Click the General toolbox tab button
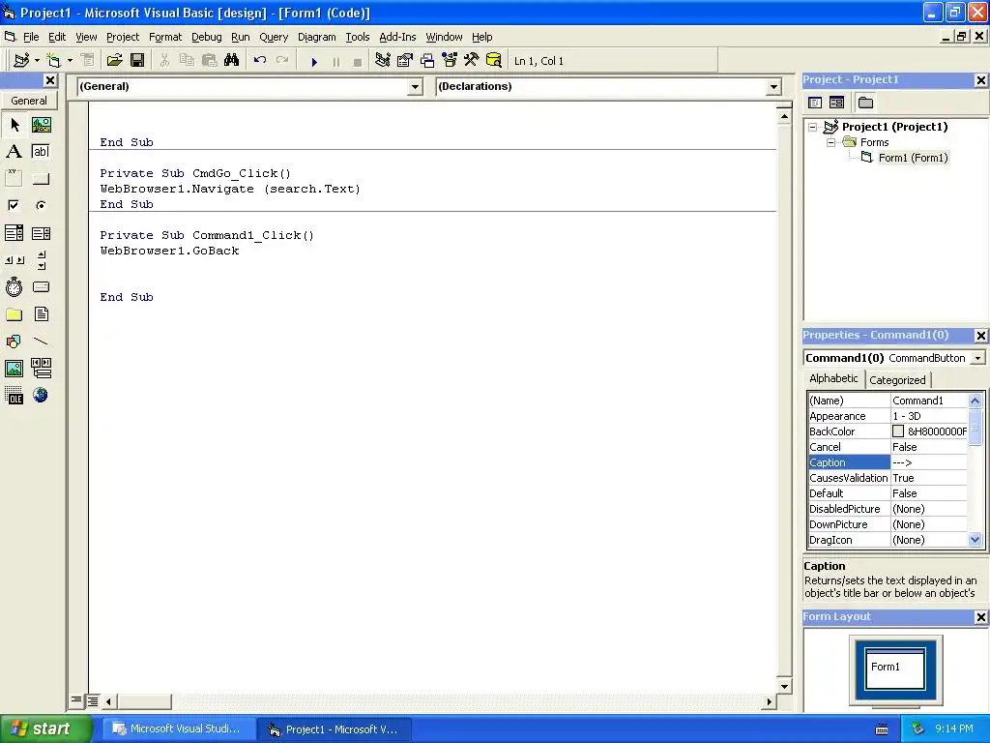The image size is (990, 743). [x=29, y=101]
